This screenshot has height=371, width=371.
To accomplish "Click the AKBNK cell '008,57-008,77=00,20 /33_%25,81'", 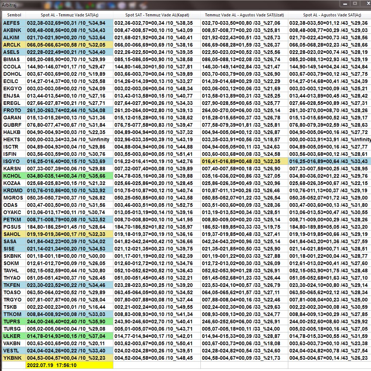I will (x=244, y=30).
